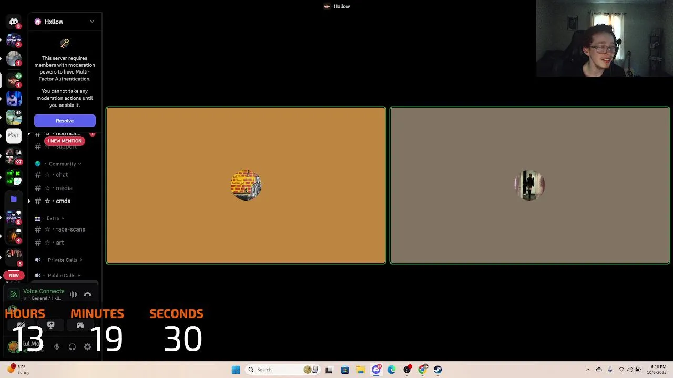Collapse the Public Calls category
Image resolution: width=673 pixels, height=378 pixels.
pos(61,275)
